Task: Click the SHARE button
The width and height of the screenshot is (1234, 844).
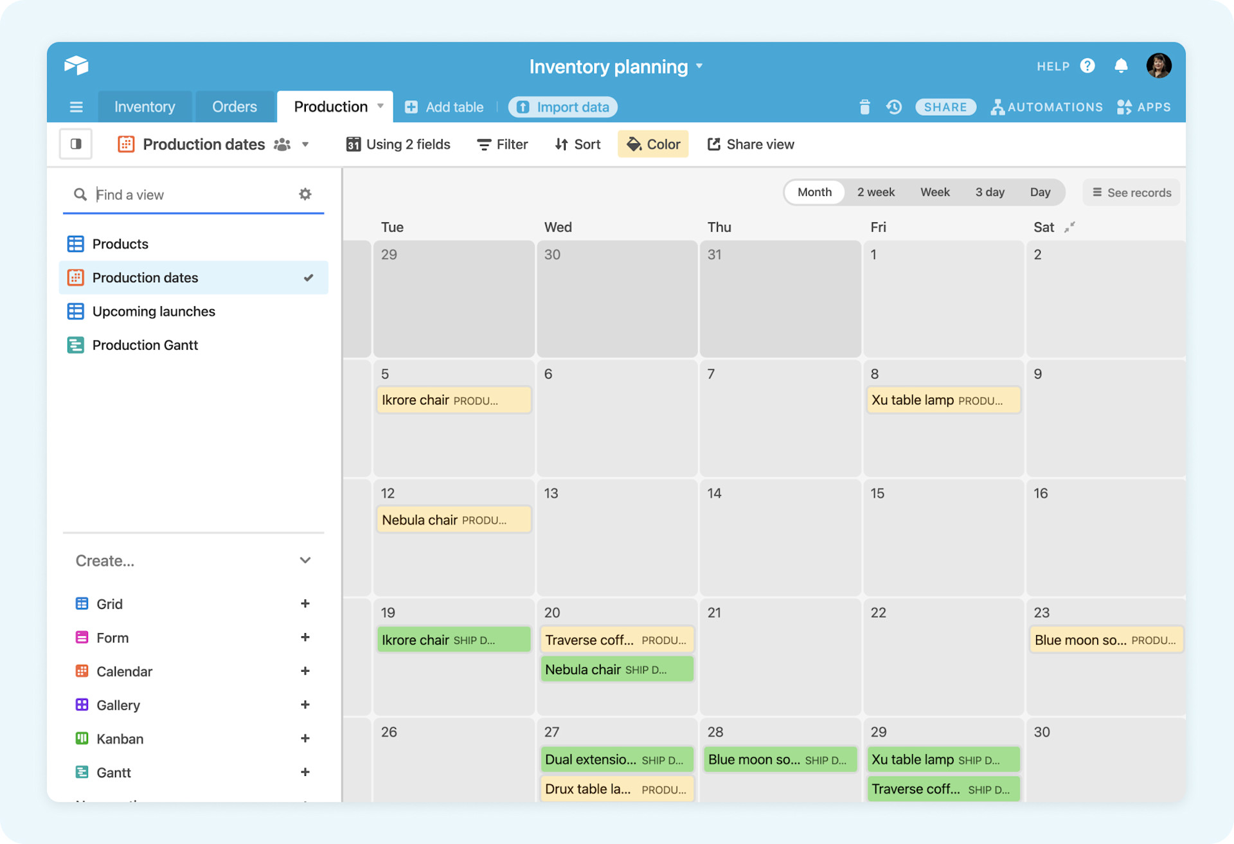Action: click(945, 107)
